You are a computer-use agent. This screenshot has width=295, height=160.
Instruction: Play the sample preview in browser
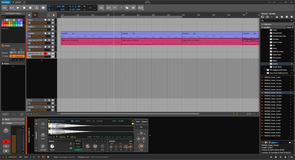pyautogui.click(x=290, y=142)
